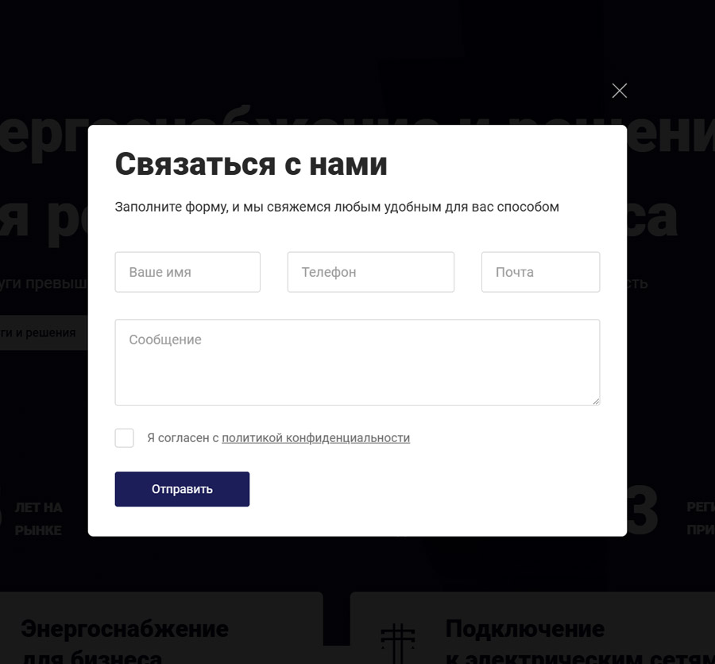Open dimmed 'Подключение к электрическим сетям' card
Image resolution: width=715 pixels, height=664 pixels.
pos(532,628)
